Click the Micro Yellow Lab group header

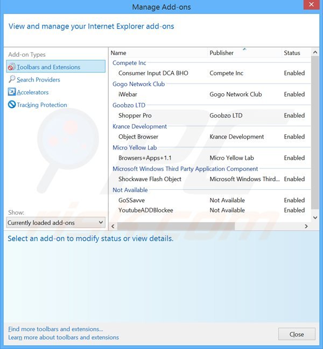[x=135, y=147]
